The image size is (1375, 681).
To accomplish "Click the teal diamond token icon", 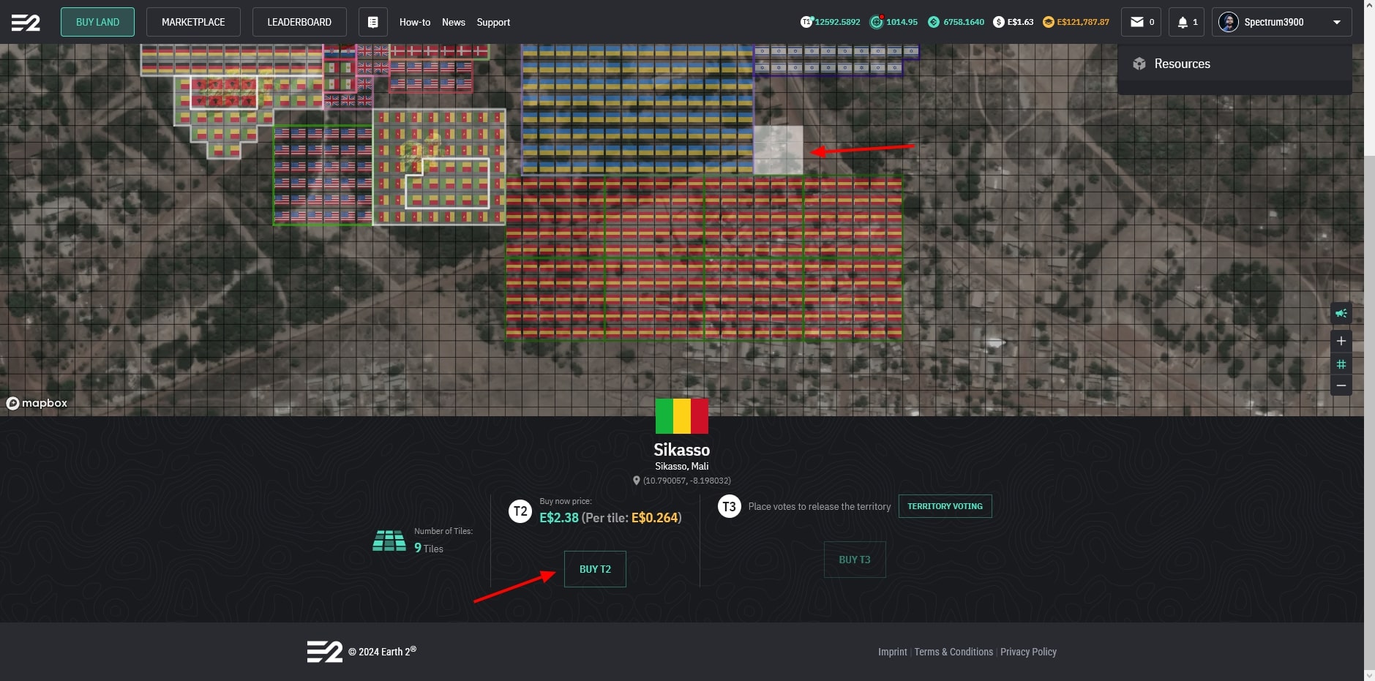I will click(934, 22).
